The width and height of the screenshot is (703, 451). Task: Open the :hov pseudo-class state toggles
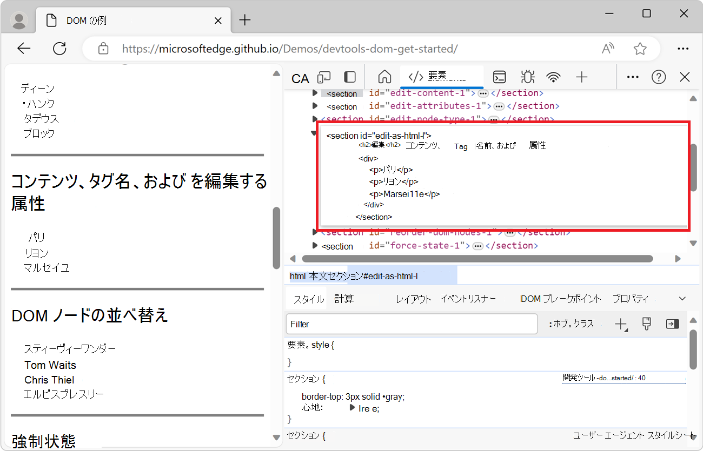(x=573, y=324)
